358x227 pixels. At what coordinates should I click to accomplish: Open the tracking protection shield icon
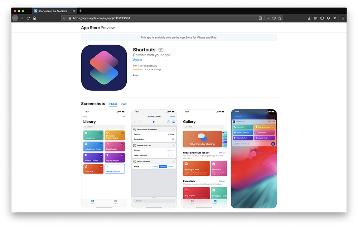64,18
